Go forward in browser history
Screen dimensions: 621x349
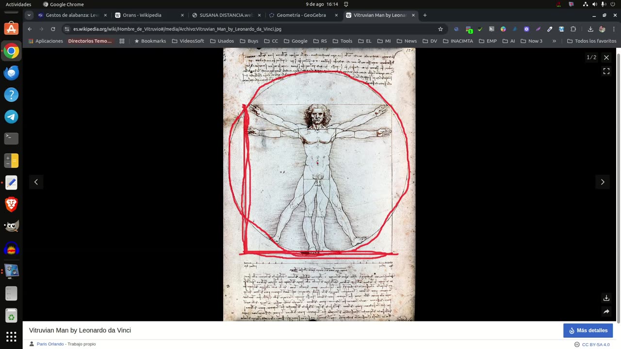[x=41, y=29]
